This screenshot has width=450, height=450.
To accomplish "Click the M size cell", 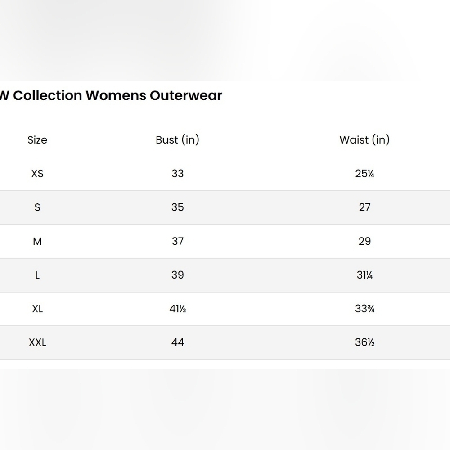I will (x=37, y=241).
